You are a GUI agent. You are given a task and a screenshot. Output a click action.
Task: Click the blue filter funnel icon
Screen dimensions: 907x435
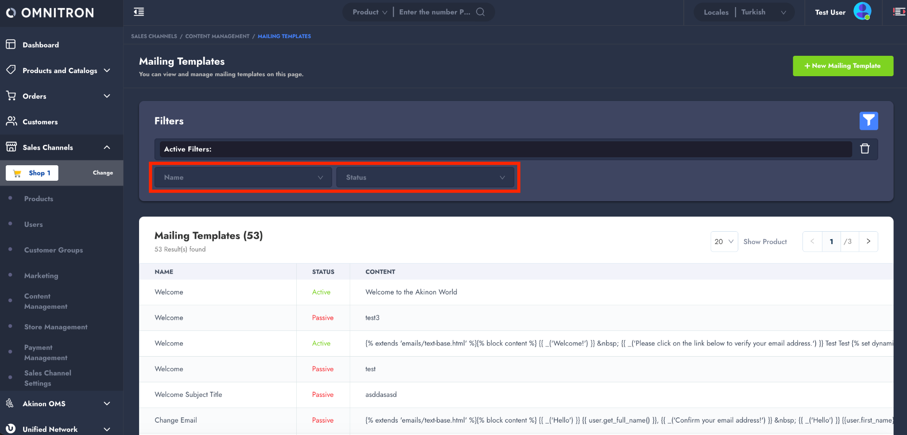[x=868, y=120]
